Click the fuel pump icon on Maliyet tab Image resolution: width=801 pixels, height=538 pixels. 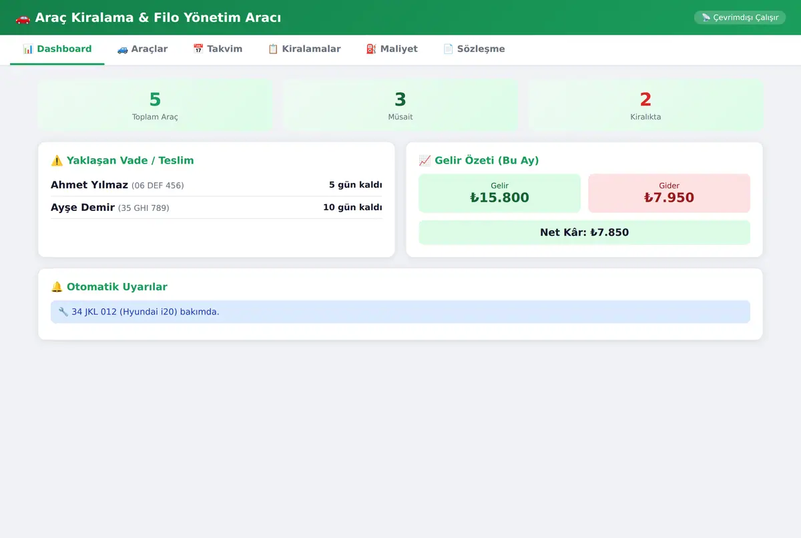coord(371,49)
